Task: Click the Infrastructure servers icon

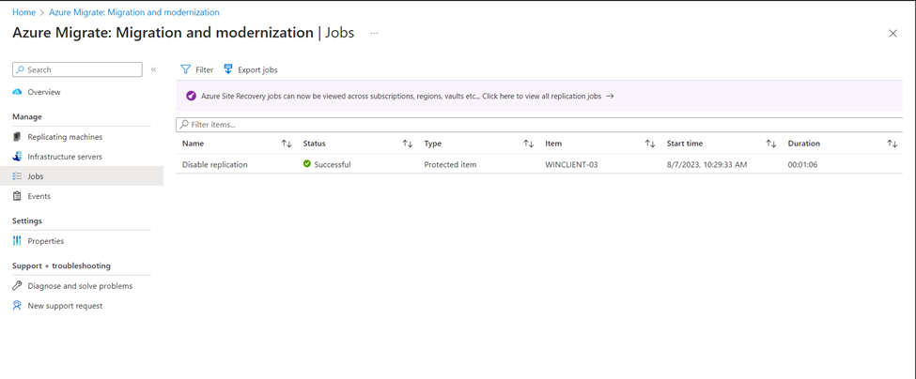Action: (17, 157)
